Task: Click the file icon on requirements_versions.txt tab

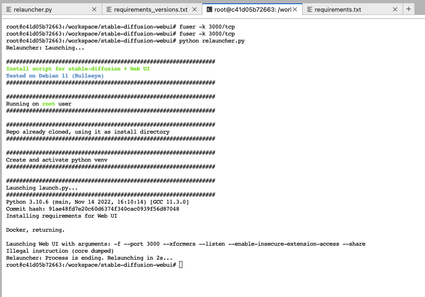Action: 109,9
